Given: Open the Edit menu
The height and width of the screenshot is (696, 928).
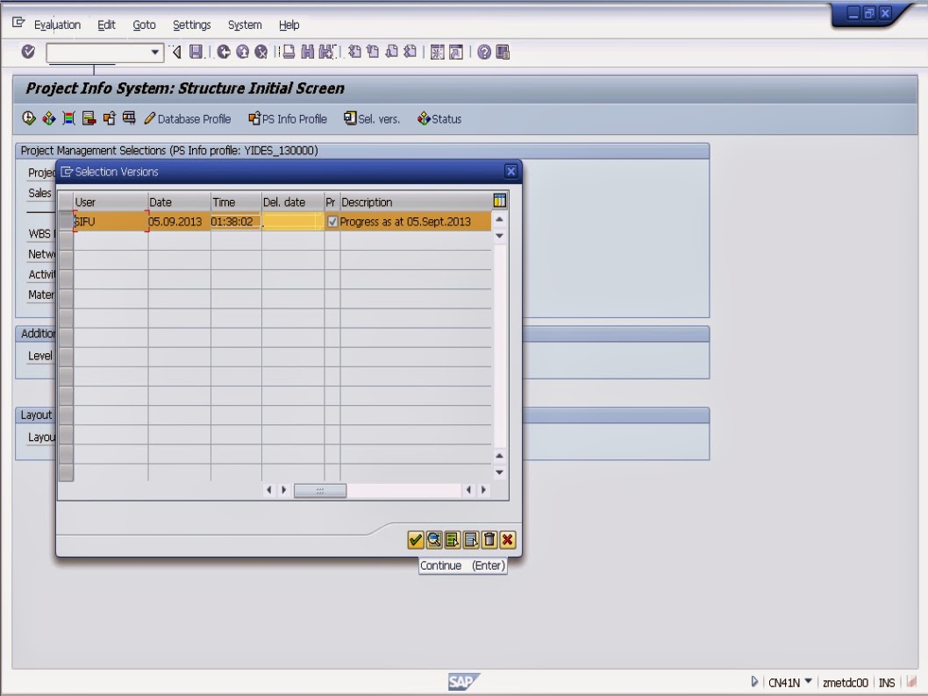Looking at the screenshot, I should tap(106, 25).
